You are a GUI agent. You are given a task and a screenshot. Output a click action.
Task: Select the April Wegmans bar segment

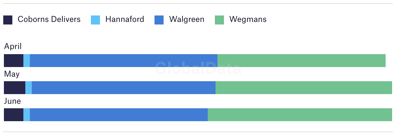pyautogui.click(x=302, y=61)
